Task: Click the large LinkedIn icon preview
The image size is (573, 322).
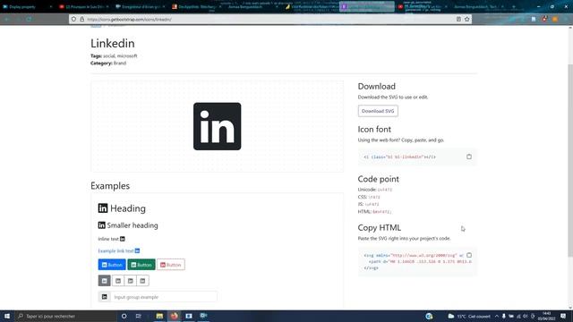Action: pos(217,126)
